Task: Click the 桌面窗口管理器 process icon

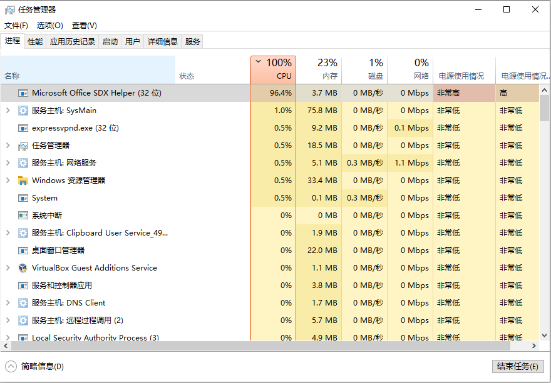Action: (23, 251)
